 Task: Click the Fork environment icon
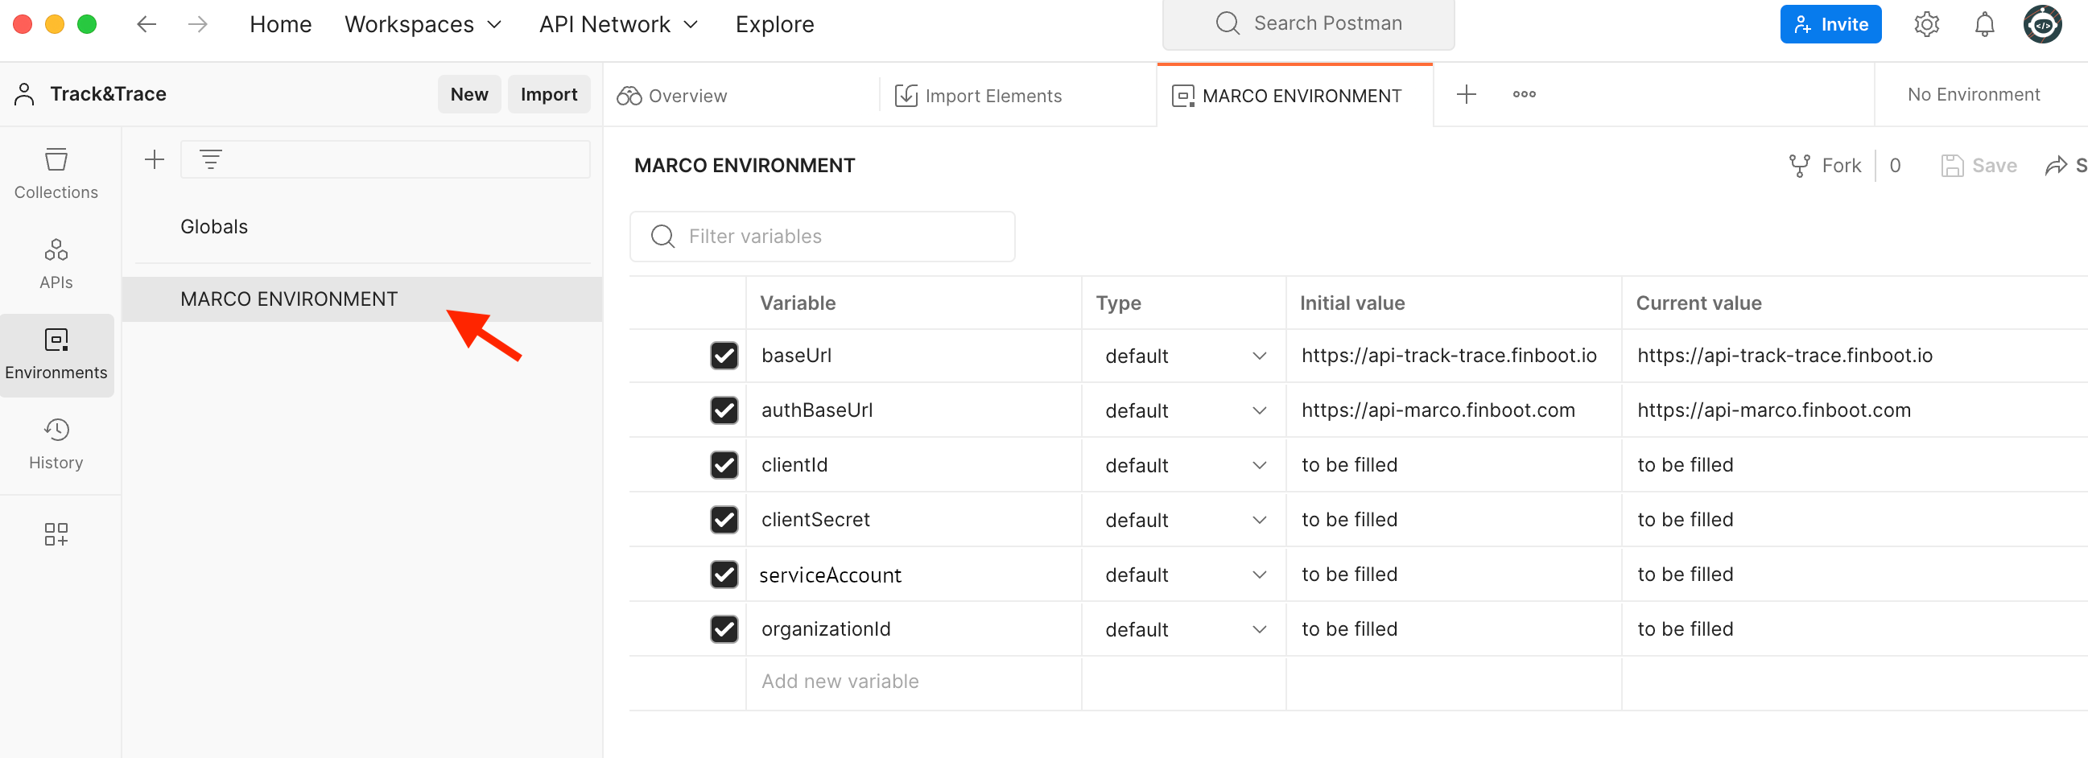[x=1799, y=166]
